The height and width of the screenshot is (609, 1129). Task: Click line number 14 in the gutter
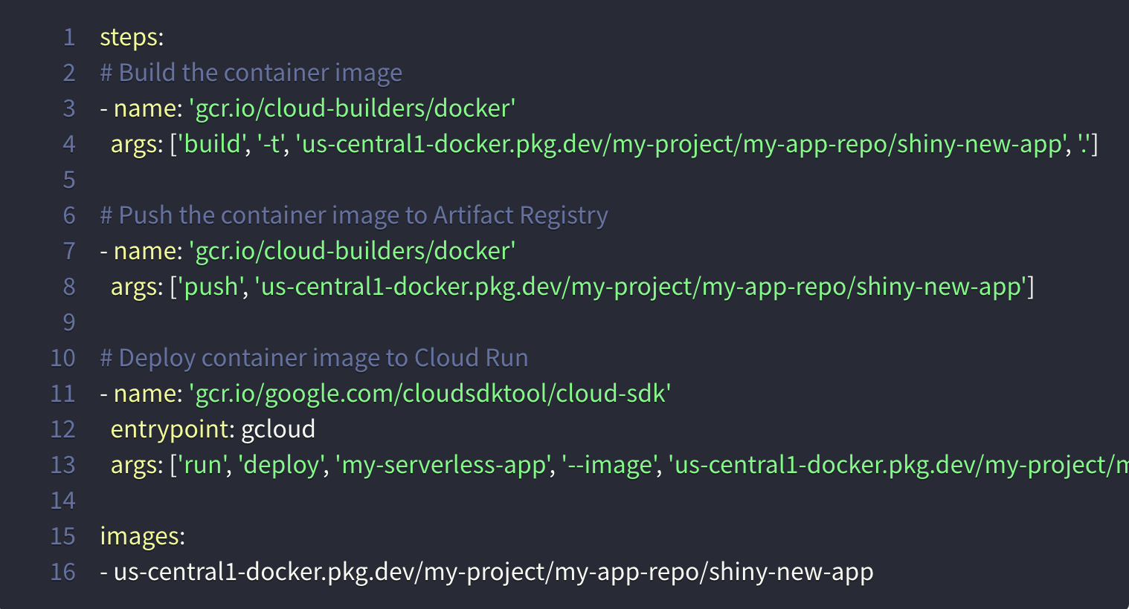[x=63, y=501]
